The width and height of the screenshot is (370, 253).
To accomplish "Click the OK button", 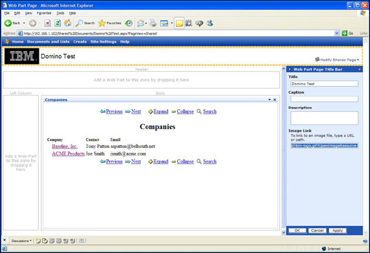I will coord(298,230).
